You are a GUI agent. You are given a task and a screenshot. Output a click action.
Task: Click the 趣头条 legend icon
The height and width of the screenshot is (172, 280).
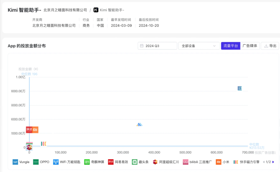tap(135, 162)
